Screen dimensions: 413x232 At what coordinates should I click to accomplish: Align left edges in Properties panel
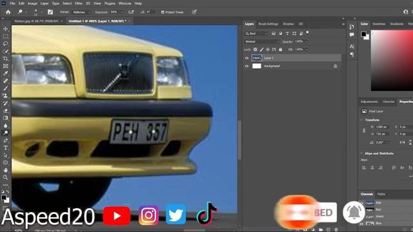[364, 168]
